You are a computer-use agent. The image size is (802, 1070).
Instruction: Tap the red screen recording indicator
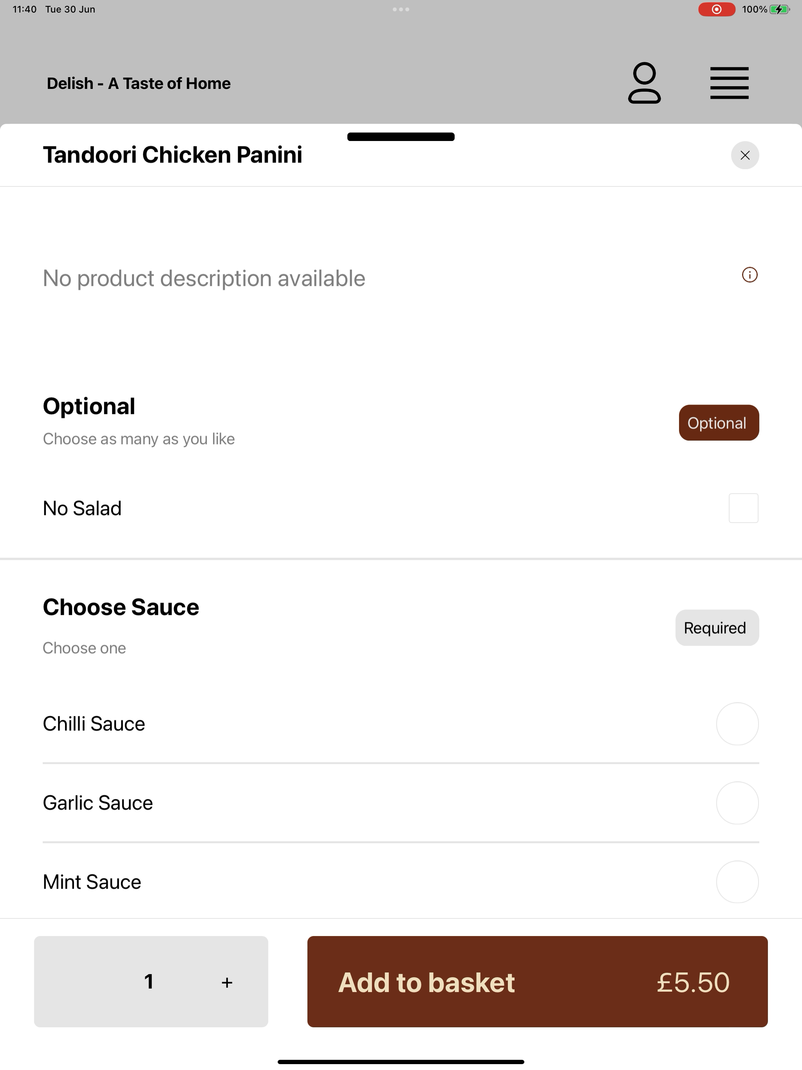tap(716, 9)
